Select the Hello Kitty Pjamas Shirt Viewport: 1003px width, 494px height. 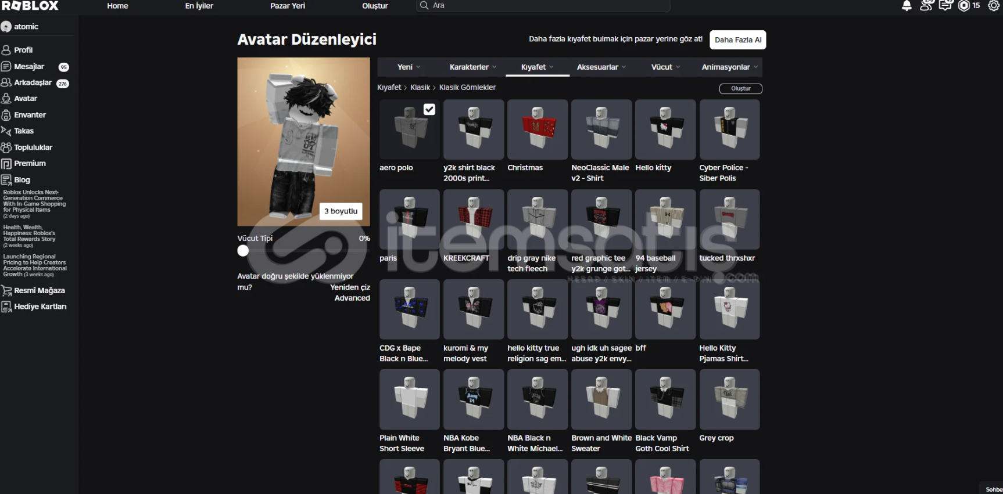point(729,309)
